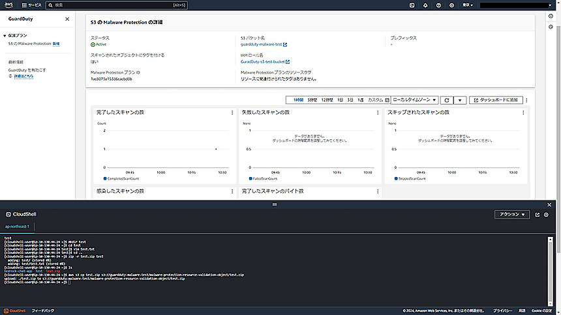
Task: Toggle the FailedScanCount legend entry
Action: [263, 178]
